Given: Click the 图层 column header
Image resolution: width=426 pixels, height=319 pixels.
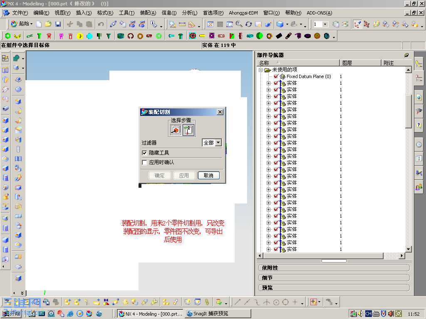Looking at the screenshot, I should coord(361,63).
